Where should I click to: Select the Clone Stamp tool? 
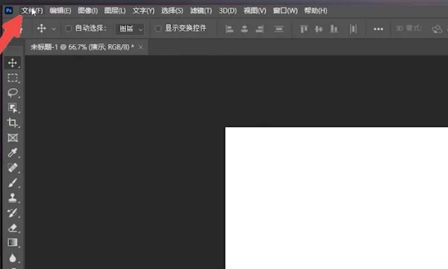(x=13, y=197)
